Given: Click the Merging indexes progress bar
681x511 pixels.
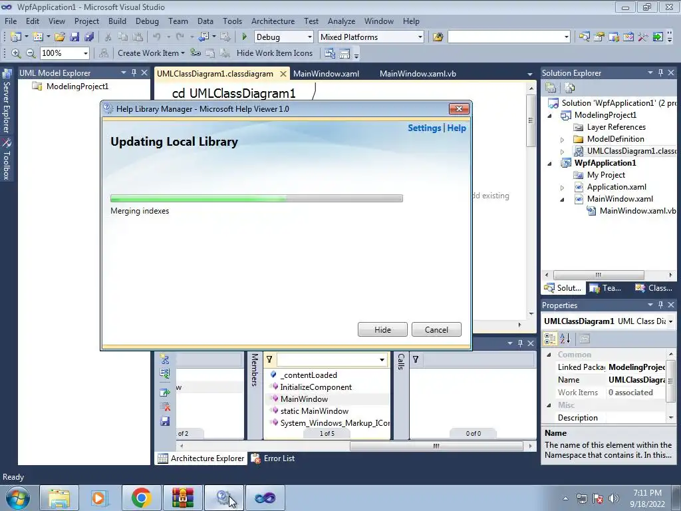Looking at the screenshot, I should click(x=257, y=198).
